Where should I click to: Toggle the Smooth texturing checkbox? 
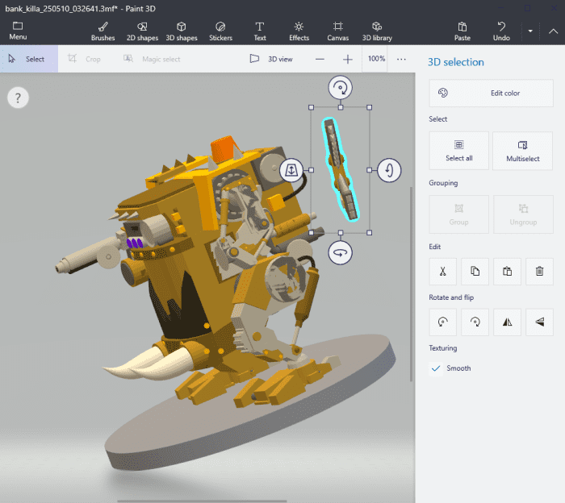[436, 368]
